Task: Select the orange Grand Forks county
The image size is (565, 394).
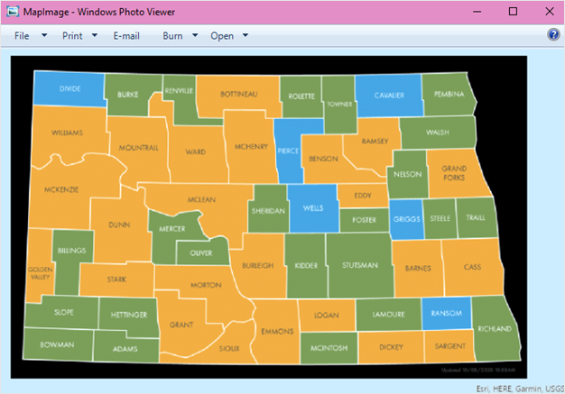Action: [453, 173]
